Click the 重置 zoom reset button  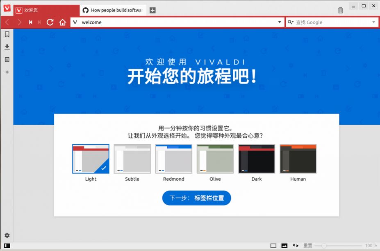tap(308, 245)
